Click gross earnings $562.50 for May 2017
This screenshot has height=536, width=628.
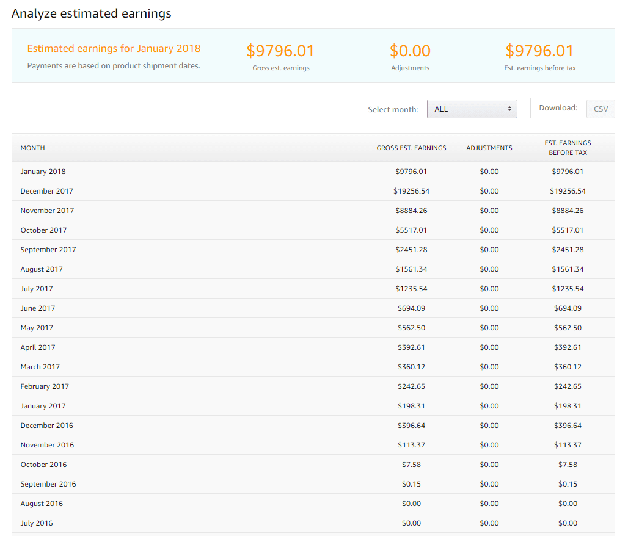(411, 328)
